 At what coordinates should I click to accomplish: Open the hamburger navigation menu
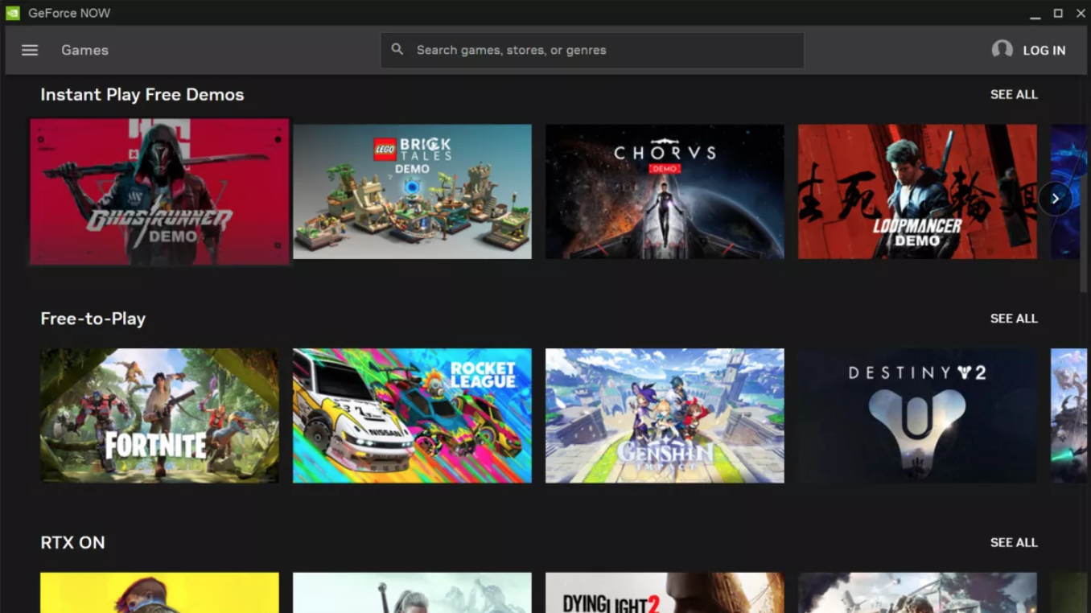tap(30, 50)
